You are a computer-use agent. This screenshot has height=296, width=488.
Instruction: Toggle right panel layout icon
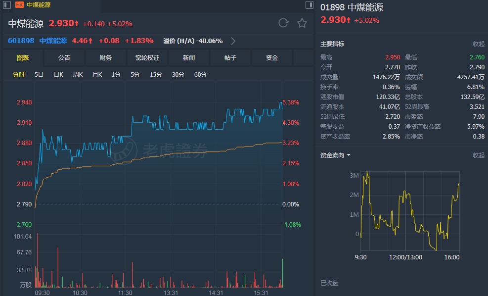(310, 4)
